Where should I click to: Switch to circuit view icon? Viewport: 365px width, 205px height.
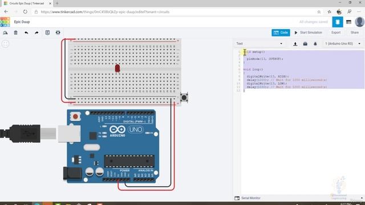coord(338,22)
